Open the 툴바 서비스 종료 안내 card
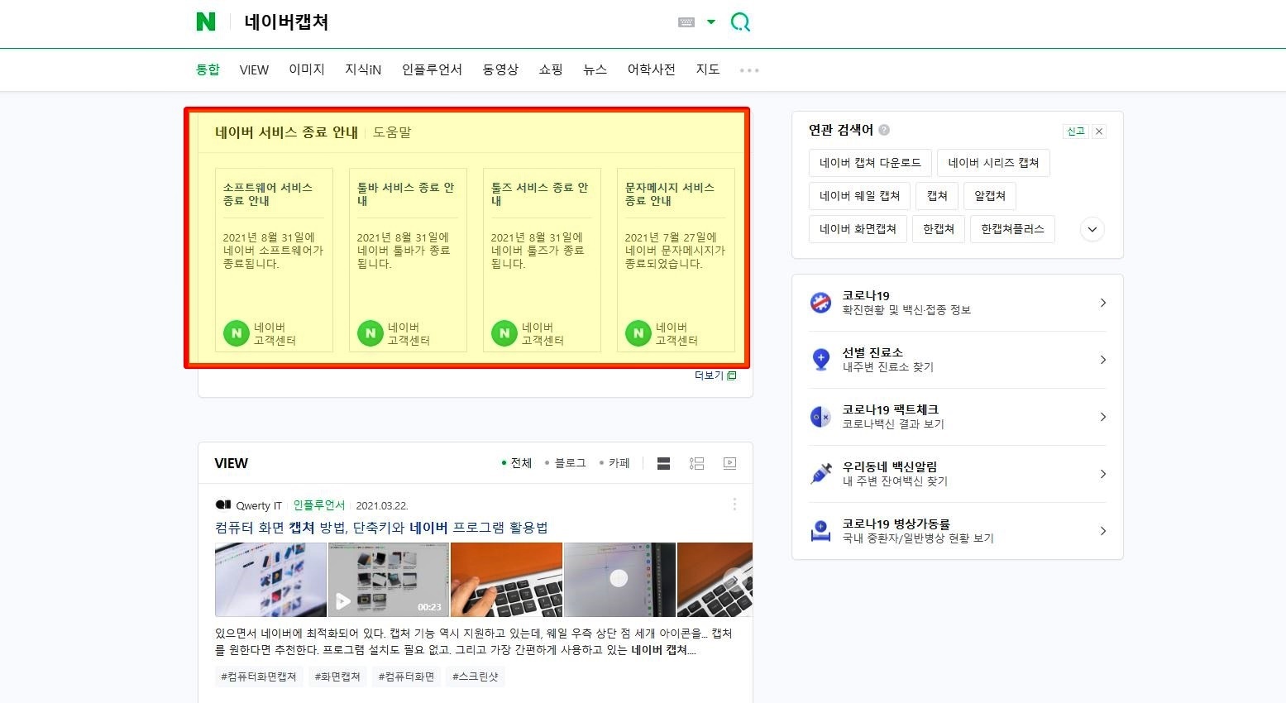This screenshot has width=1286, height=703. (x=408, y=260)
